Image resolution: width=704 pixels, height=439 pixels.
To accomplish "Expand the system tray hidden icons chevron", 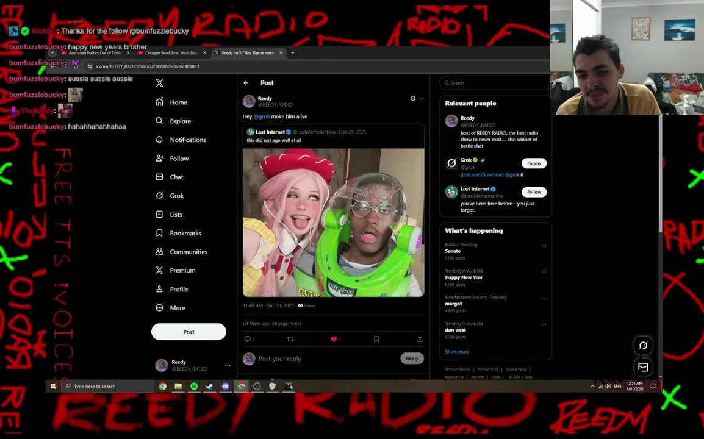I will [592, 386].
